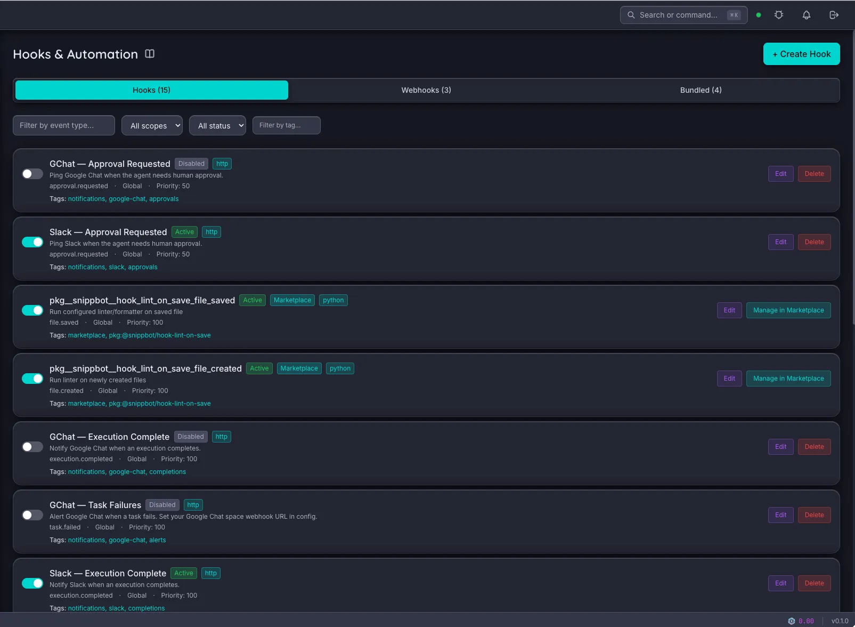This screenshot has height=627, width=855.
Task: Edit the Slack — Approval Requested hook
Action: point(781,242)
